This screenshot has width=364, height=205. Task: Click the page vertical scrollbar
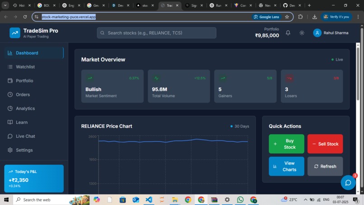[358, 75]
